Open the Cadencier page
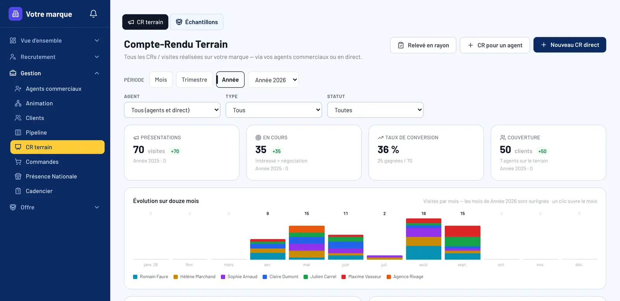 click(57, 191)
